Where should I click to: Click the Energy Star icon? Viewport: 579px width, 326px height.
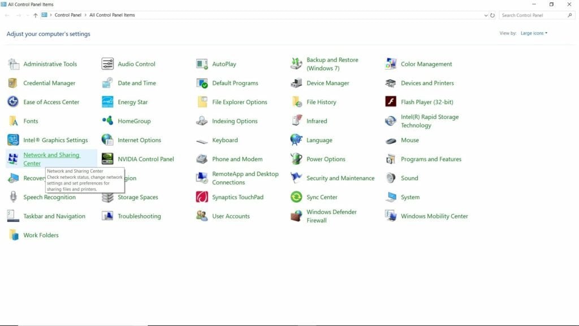107,102
